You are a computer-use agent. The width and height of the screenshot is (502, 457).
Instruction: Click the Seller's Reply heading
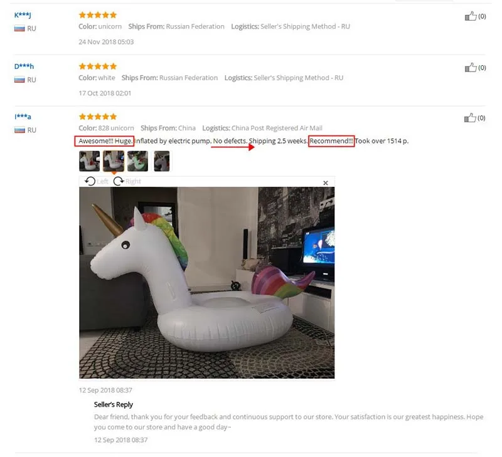114,404
